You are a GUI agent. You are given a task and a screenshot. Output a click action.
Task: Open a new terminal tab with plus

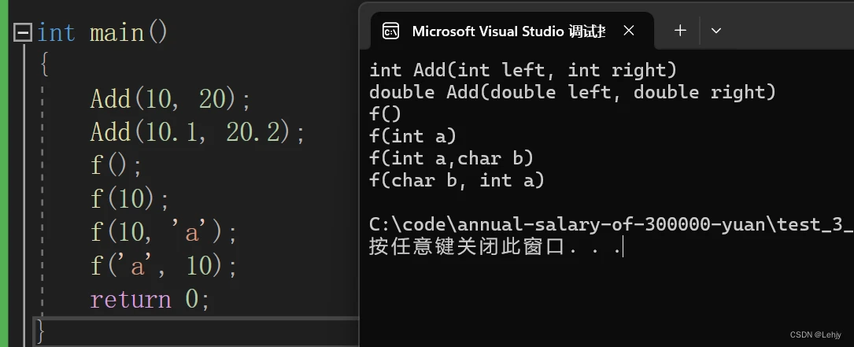click(x=681, y=31)
